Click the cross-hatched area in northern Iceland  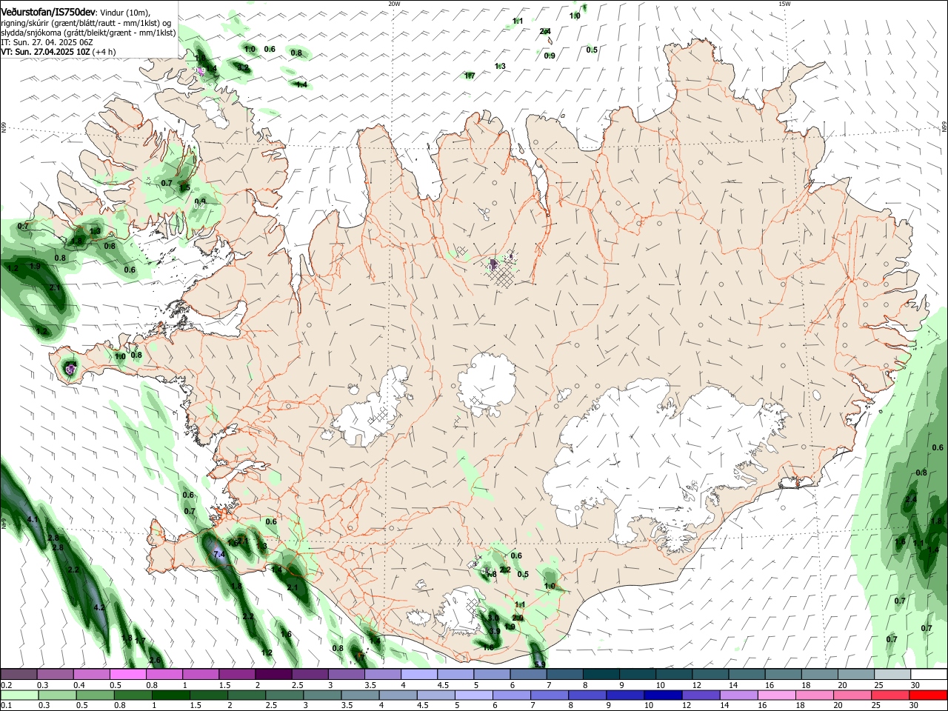click(x=503, y=277)
